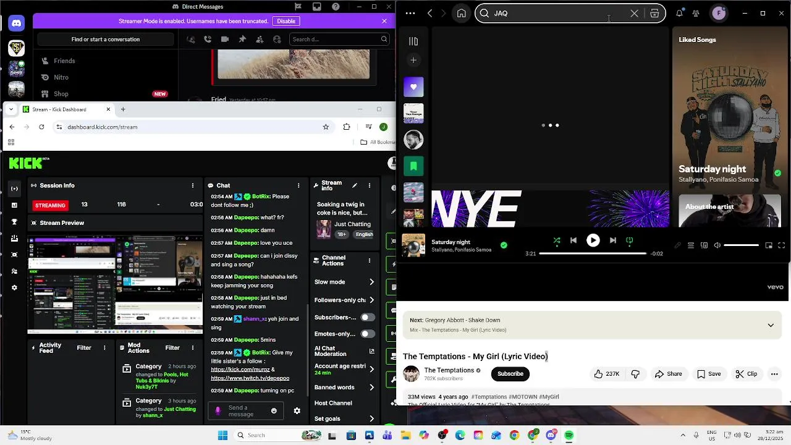Screen dimensions: 791x445
Task: Open YouTube video more actions menu
Action: pyautogui.click(x=774, y=374)
